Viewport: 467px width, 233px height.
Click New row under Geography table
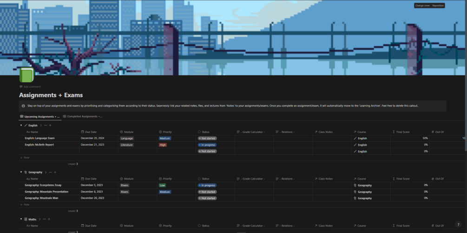tap(25, 205)
